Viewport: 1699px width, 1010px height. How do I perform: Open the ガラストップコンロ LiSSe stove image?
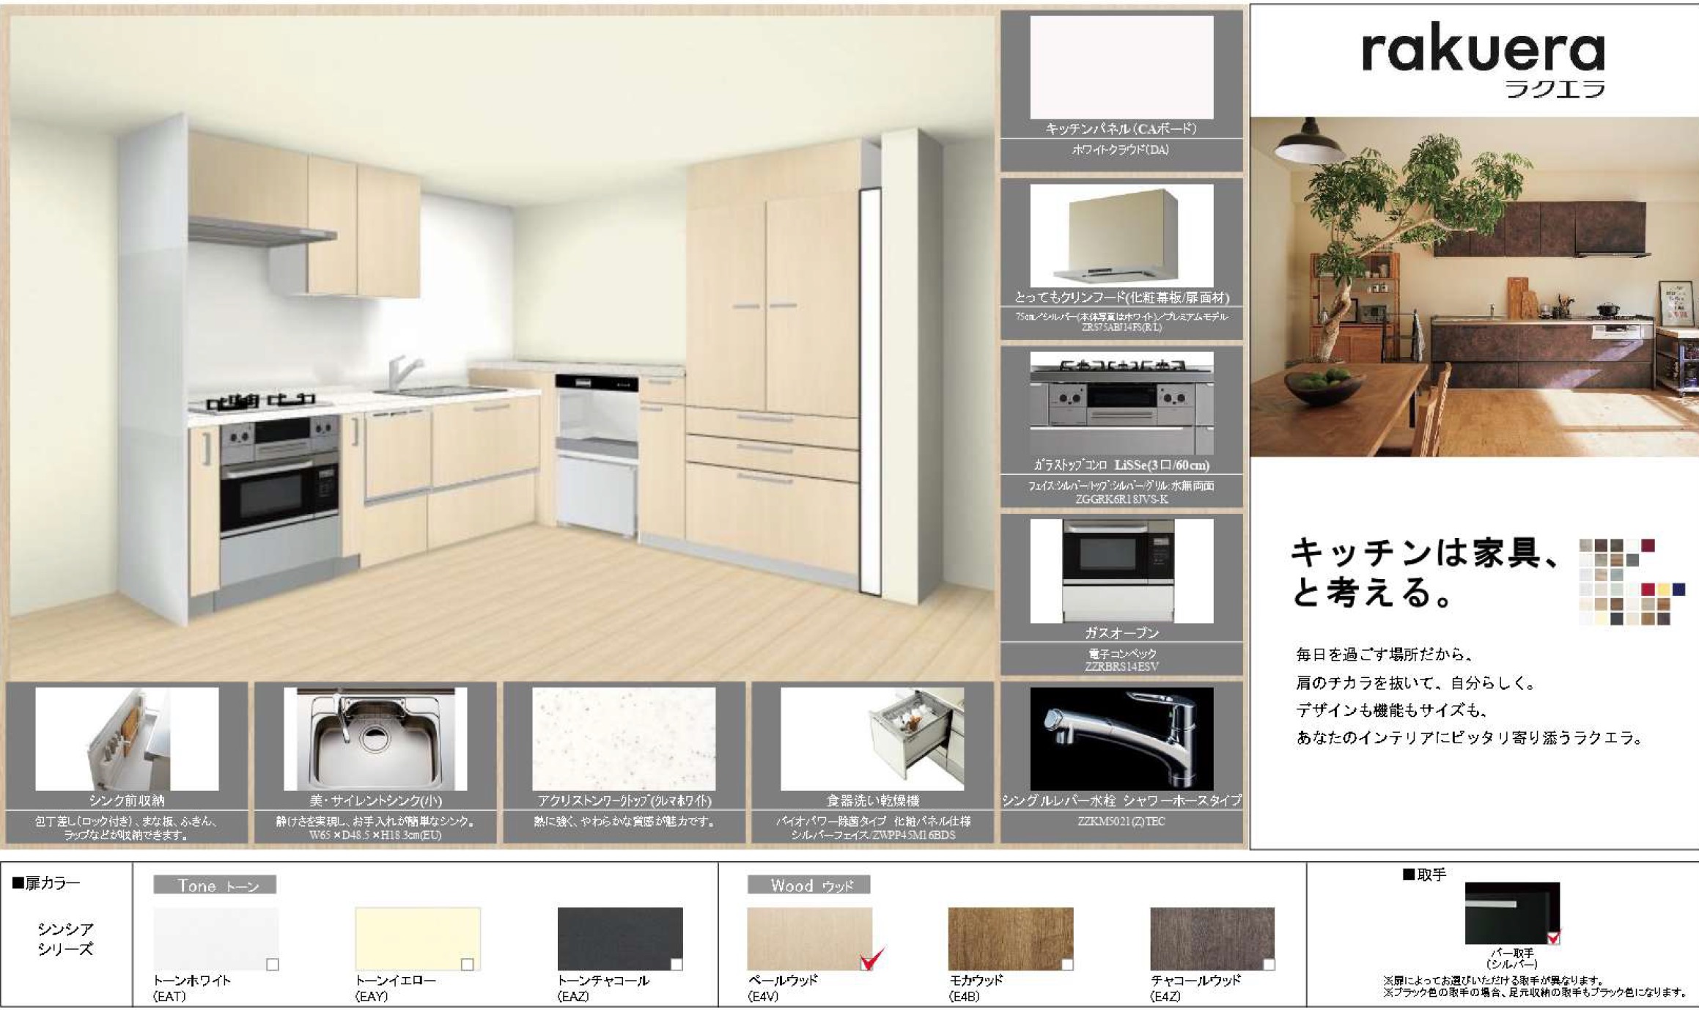tap(1121, 403)
